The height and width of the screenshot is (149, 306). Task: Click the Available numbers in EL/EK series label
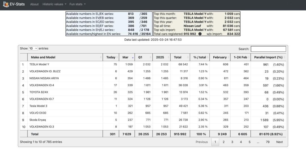[x=90, y=14]
